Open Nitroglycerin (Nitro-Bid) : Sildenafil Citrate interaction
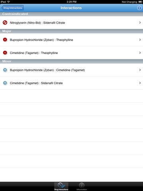The height and width of the screenshot is (191, 143). coord(71,23)
